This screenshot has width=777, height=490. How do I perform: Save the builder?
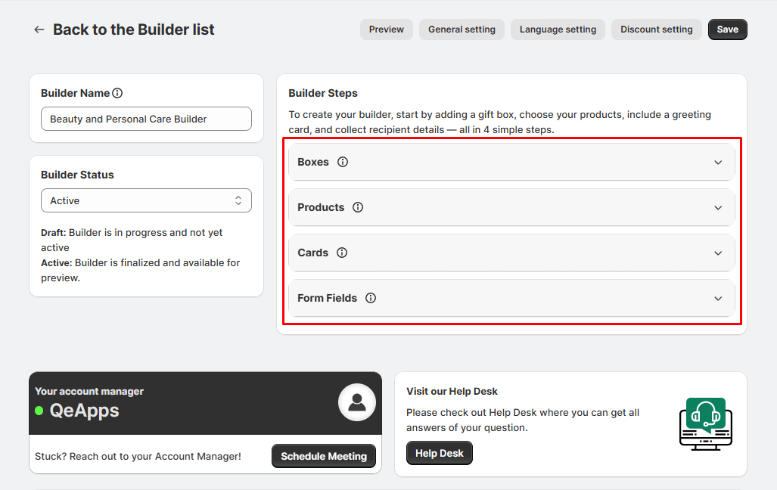(x=727, y=29)
